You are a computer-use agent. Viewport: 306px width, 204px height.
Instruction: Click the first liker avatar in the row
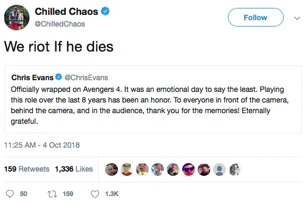112,169
